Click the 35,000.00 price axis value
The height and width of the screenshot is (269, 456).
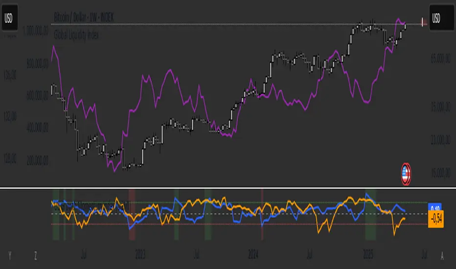[440, 107]
